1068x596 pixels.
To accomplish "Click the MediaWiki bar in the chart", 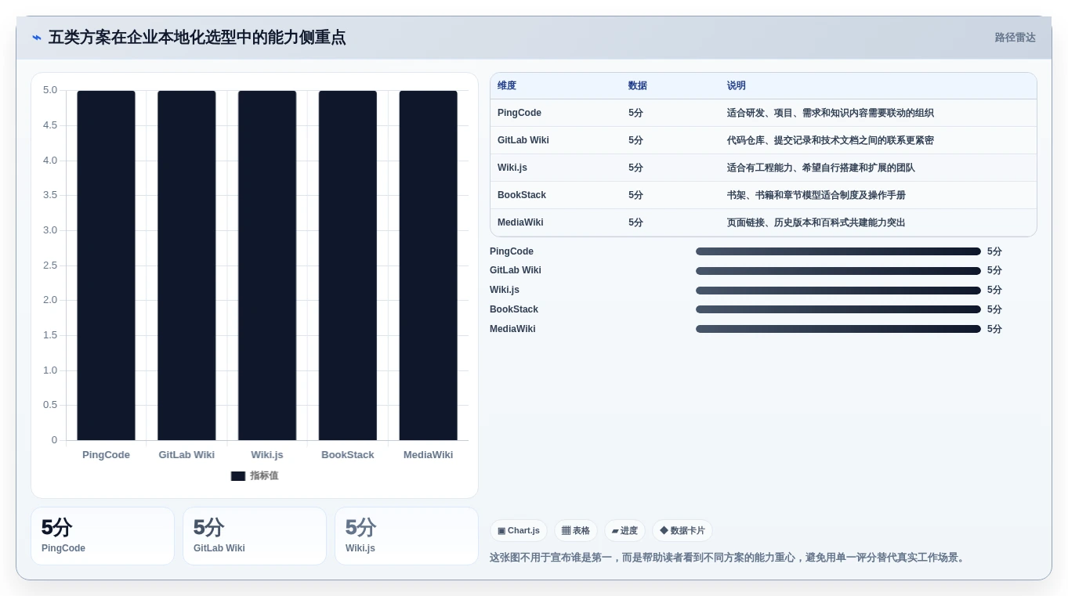I will click(428, 265).
